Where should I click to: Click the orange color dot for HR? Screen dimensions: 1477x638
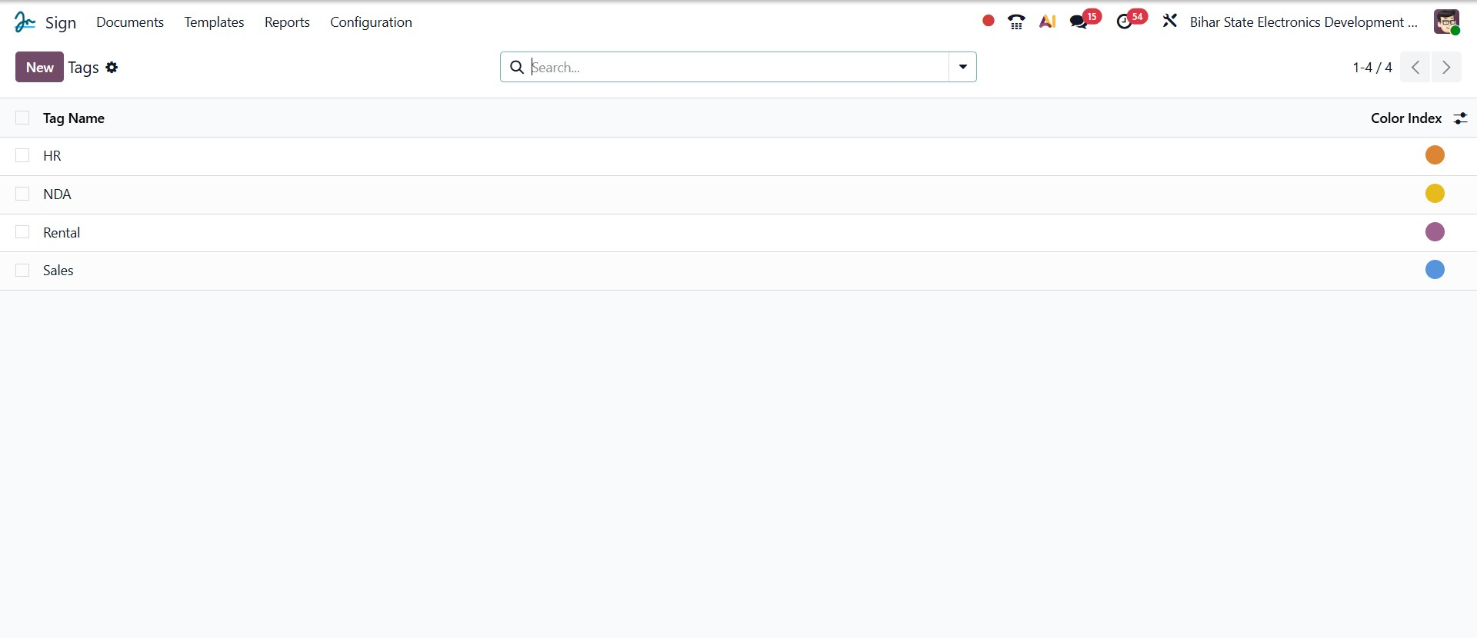pyautogui.click(x=1435, y=155)
